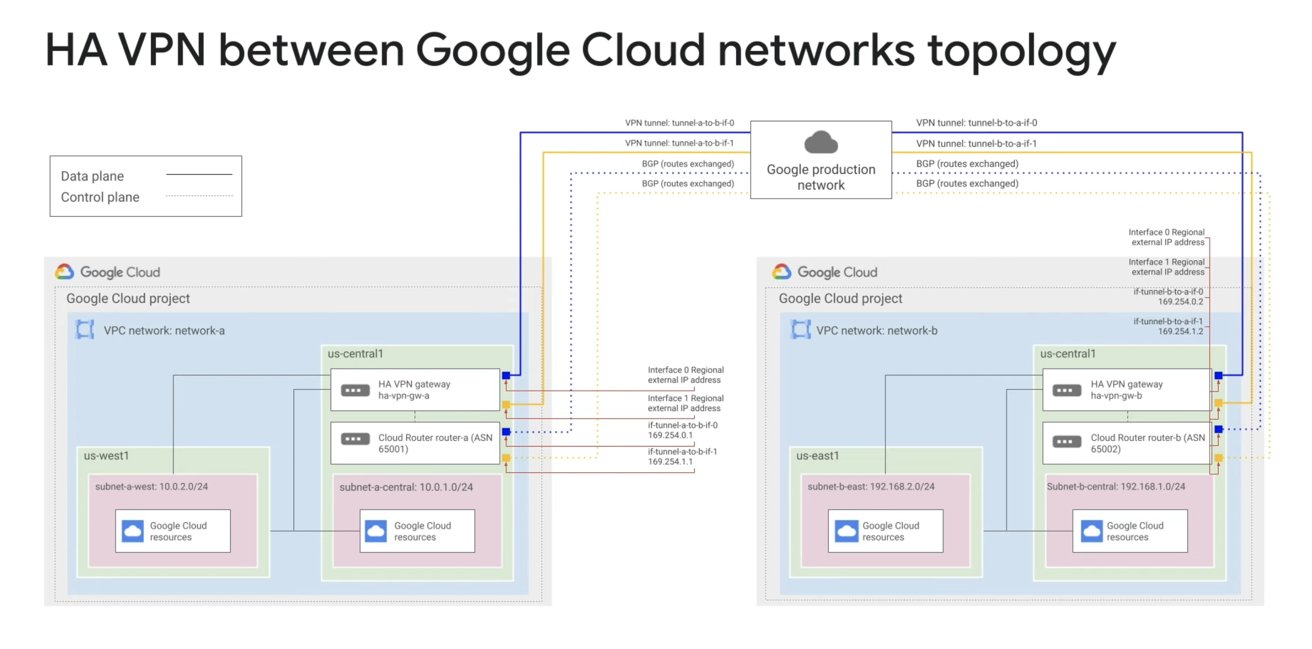
Task: Click 'Interface 1 Regional external IP address' above network-b
Action: tap(1167, 267)
